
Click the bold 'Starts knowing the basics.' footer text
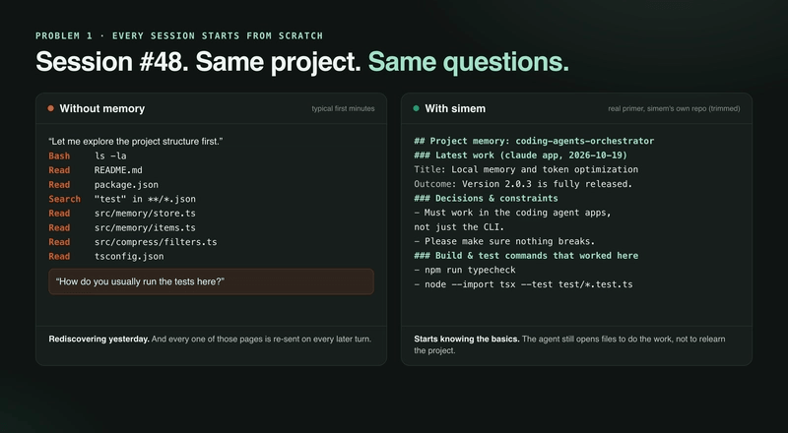pyautogui.click(x=467, y=340)
